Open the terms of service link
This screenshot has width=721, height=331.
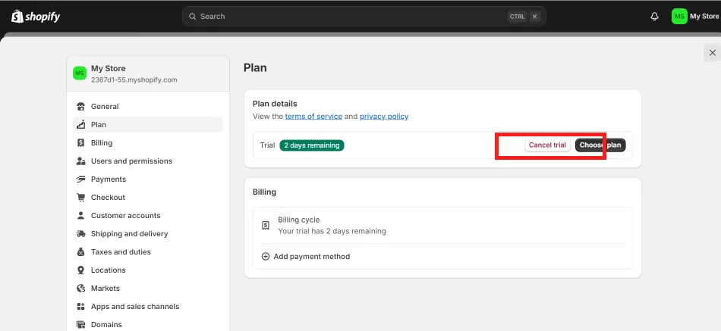[x=313, y=117]
